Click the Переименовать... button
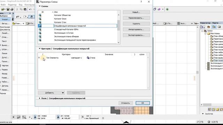 click(136, 18)
